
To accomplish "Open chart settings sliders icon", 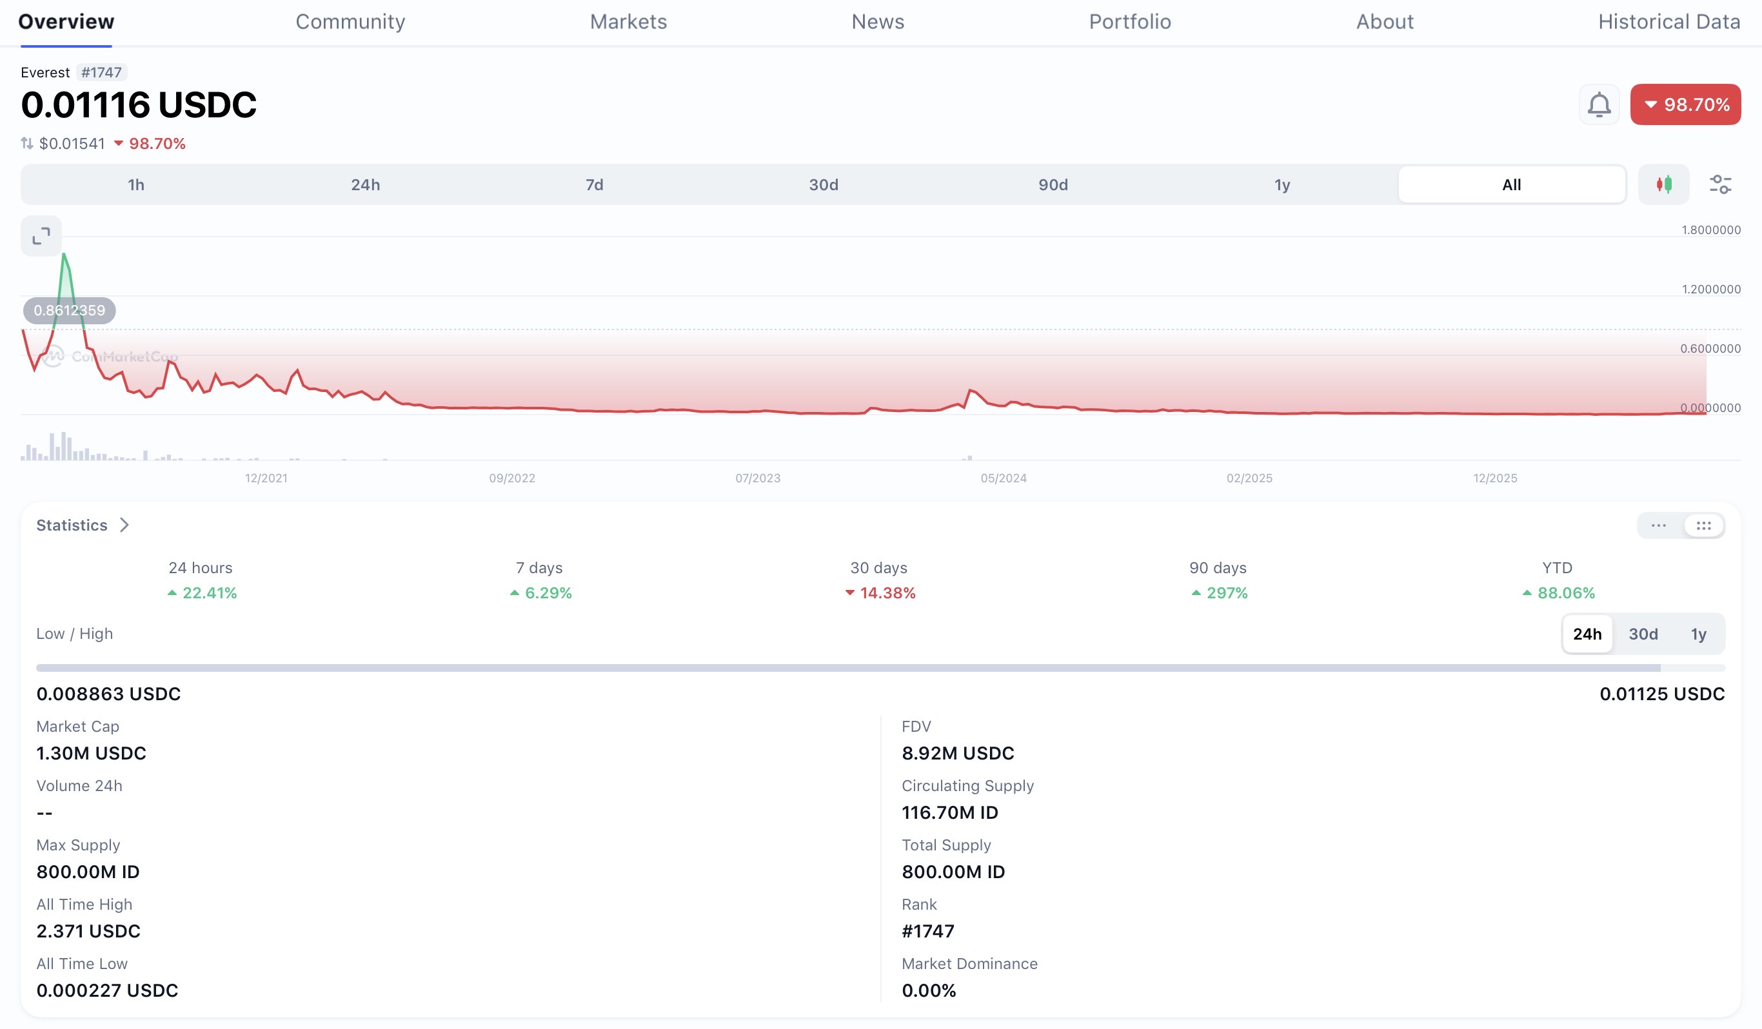I will (x=1720, y=184).
